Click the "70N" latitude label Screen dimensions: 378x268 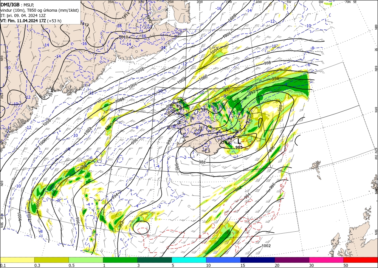pyautogui.click(x=348, y=2)
